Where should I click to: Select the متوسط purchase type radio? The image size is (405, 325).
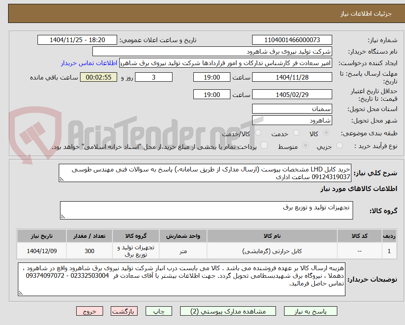(305, 145)
